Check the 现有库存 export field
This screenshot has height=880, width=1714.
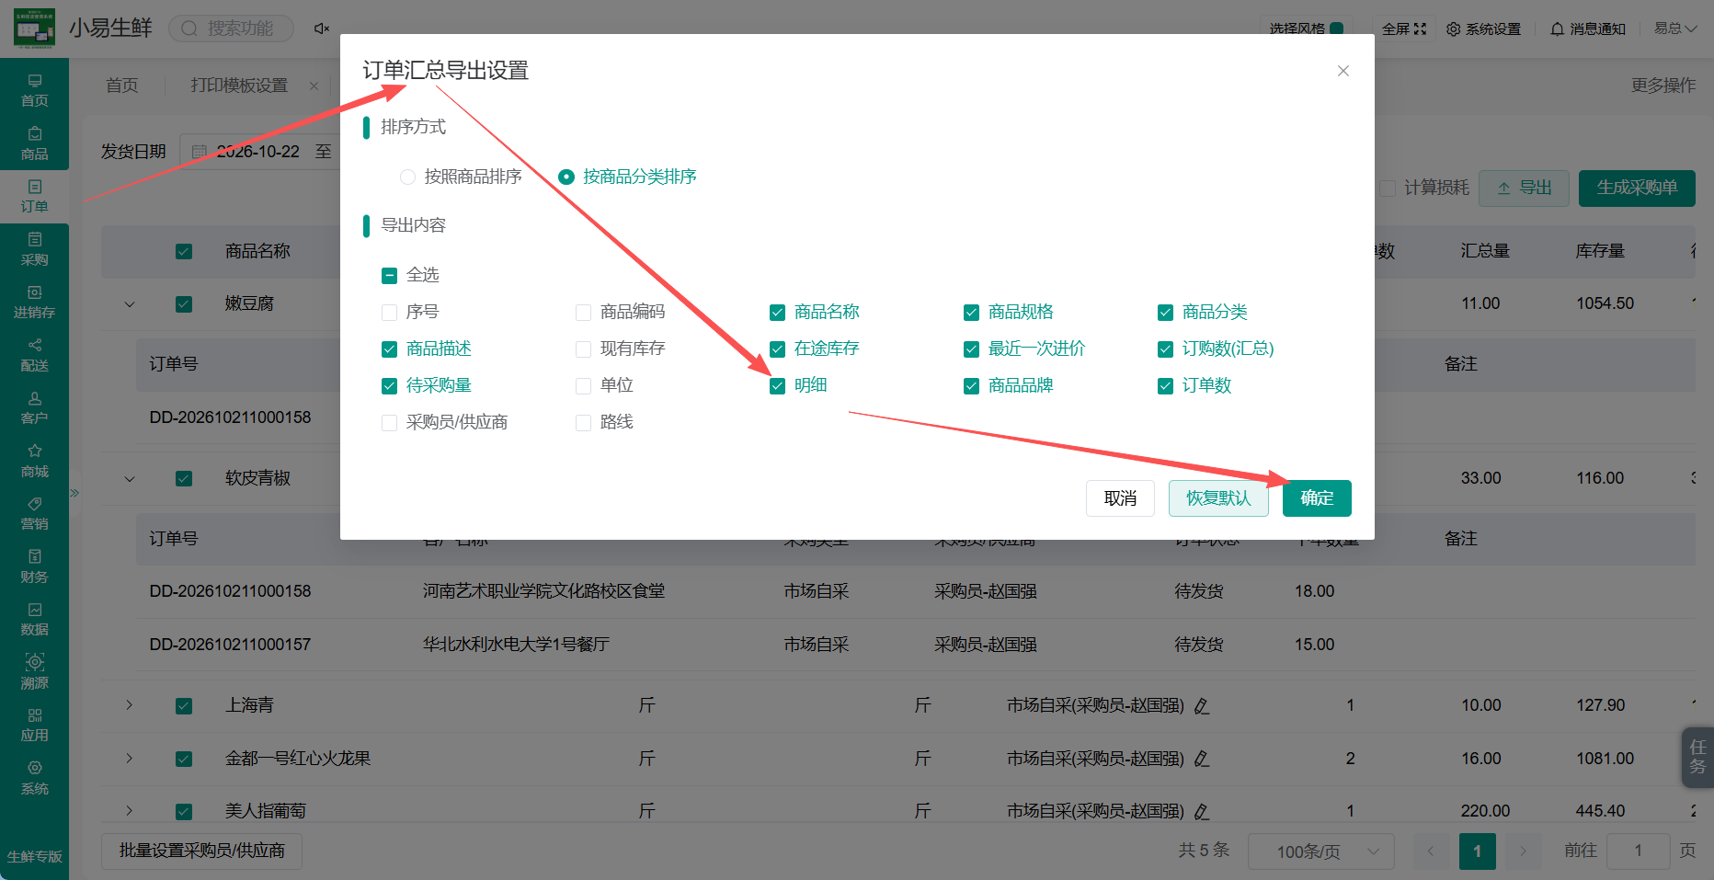tap(583, 349)
